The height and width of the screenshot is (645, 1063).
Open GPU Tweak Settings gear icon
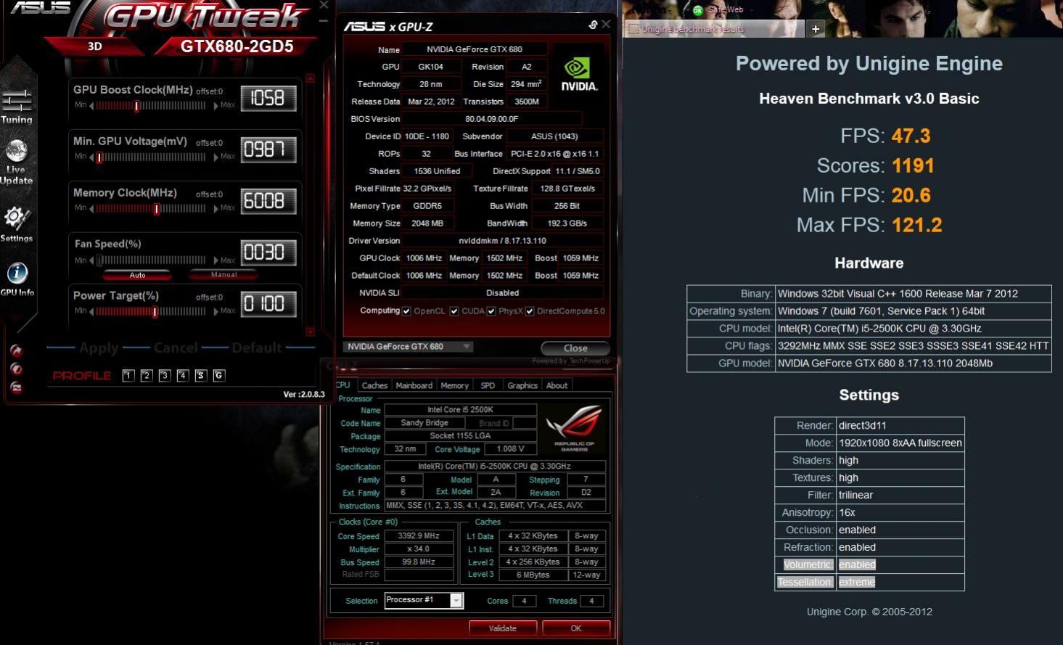(16, 224)
